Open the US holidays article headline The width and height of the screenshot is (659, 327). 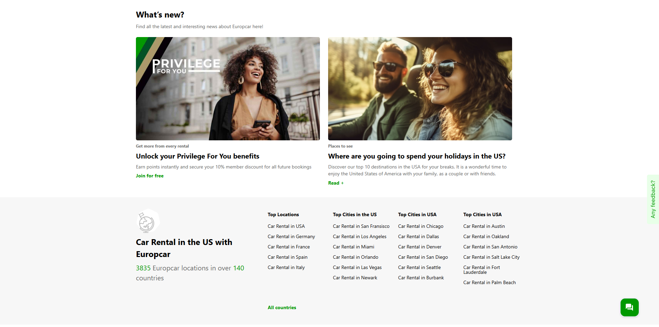pyautogui.click(x=417, y=156)
